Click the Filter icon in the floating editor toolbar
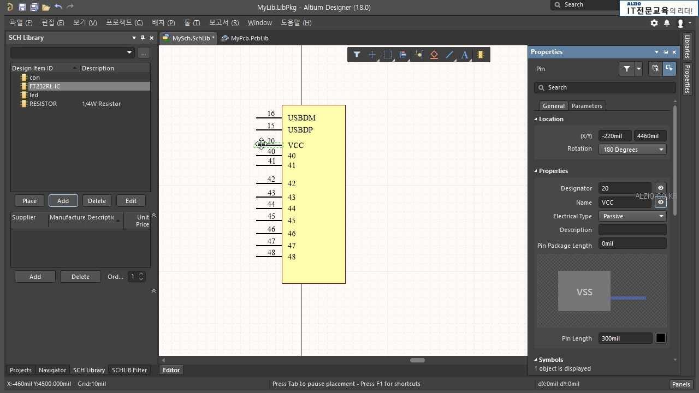 (x=357, y=55)
